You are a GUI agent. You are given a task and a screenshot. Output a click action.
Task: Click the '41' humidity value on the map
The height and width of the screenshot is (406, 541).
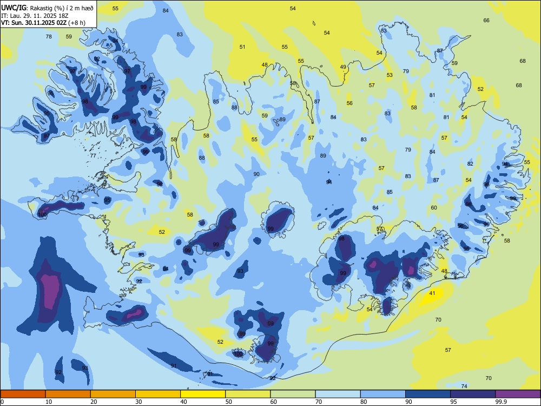(432, 293)
